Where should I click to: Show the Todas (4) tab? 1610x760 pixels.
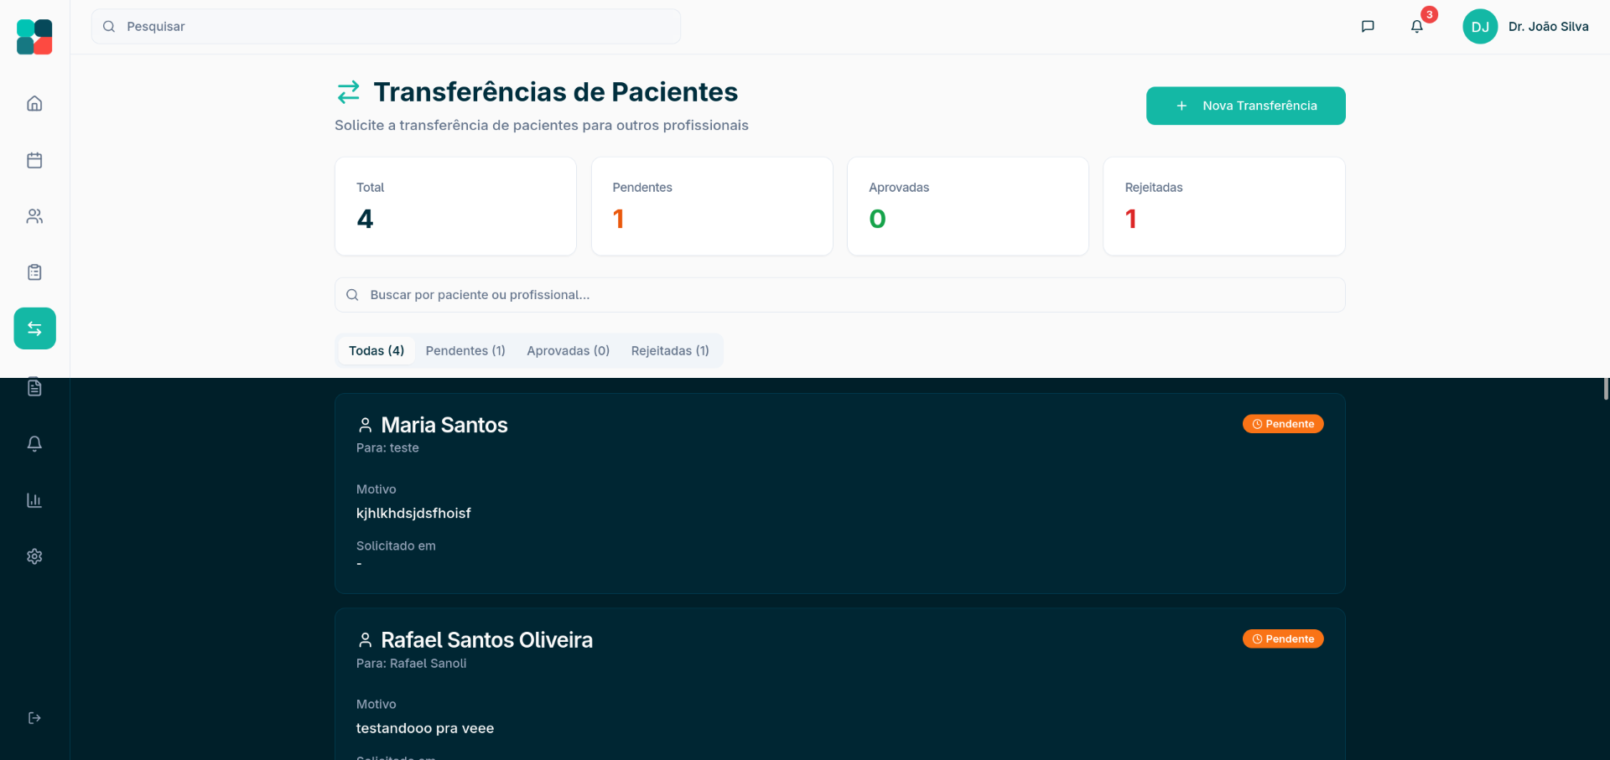377,351
